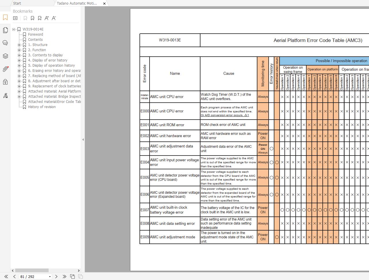Expand '6. Erasing error history' bookmark
369x280 pixels.
tap(19, 71)
